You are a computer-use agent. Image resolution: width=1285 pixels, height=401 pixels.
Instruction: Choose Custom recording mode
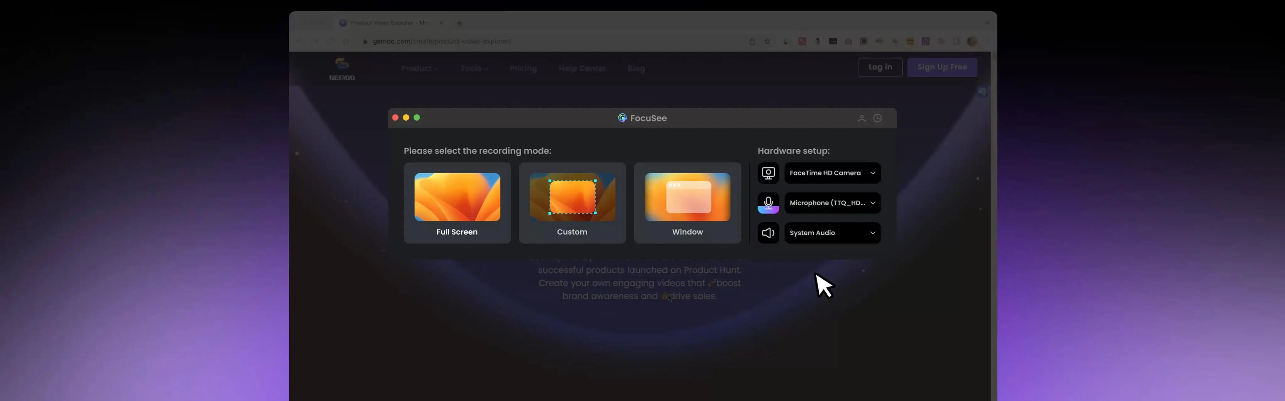(572, 203)
